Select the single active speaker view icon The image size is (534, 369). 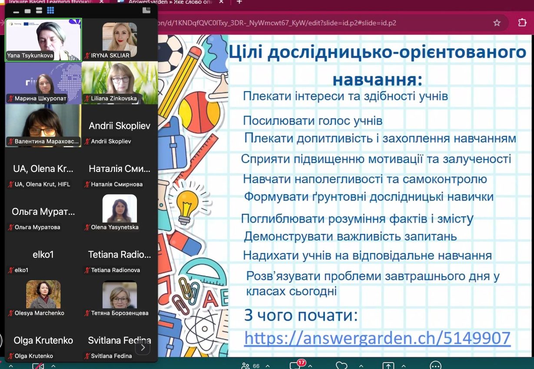(x=28, y=10)
